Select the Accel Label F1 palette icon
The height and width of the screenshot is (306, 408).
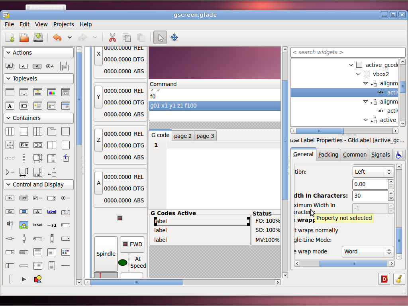pos(52,225)
